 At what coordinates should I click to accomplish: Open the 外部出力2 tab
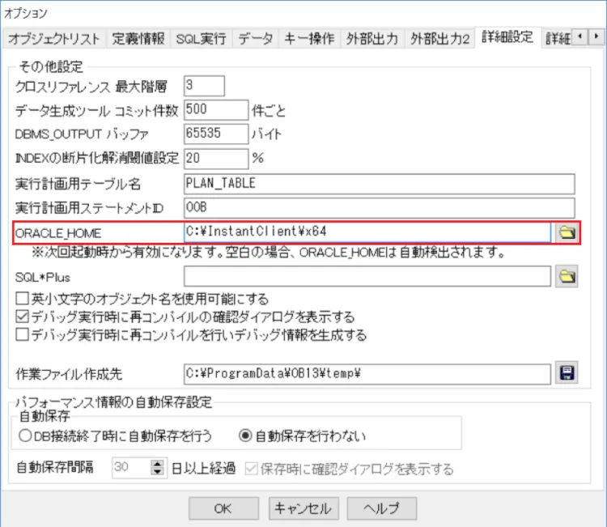440,39
